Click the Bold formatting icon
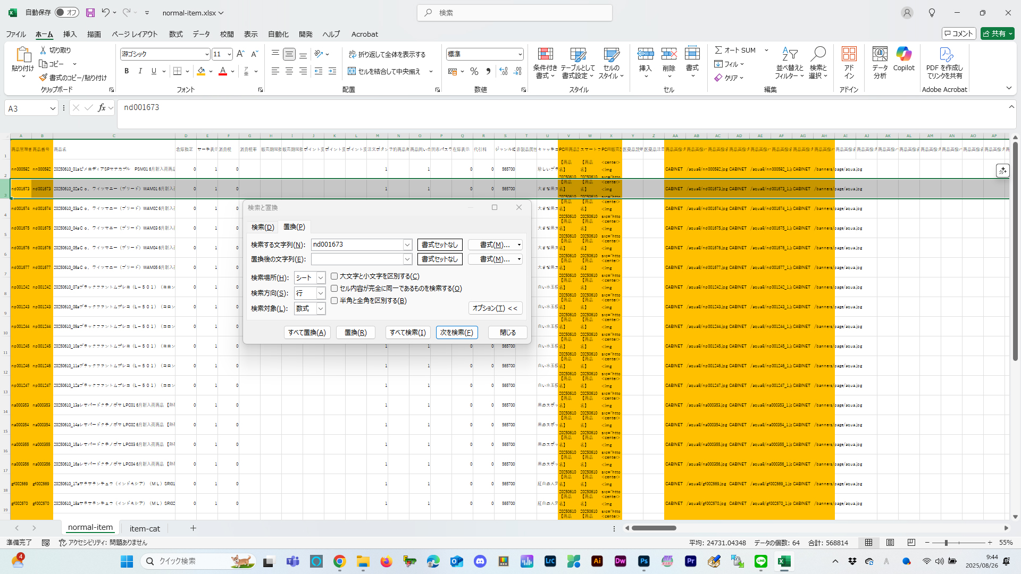 point(127,71)
